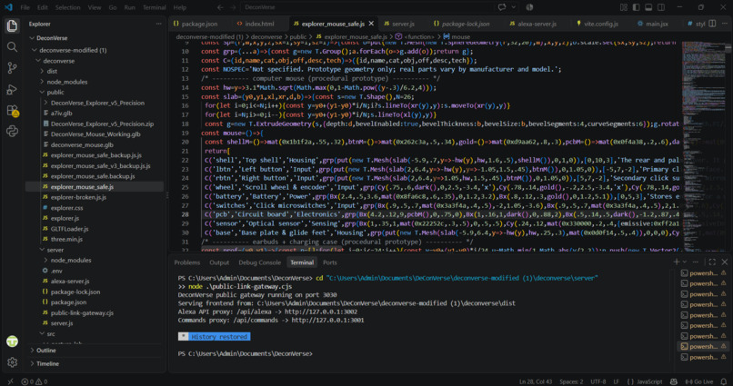Change indentation Spaces: 2 setting
The width and height of the screenshot is (733, 386).
coord(571,381)
